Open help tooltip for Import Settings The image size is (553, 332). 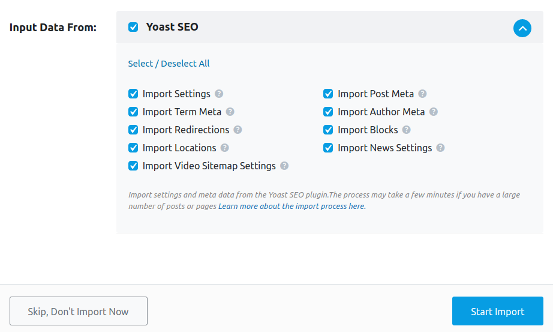click(x=219, y=94)
